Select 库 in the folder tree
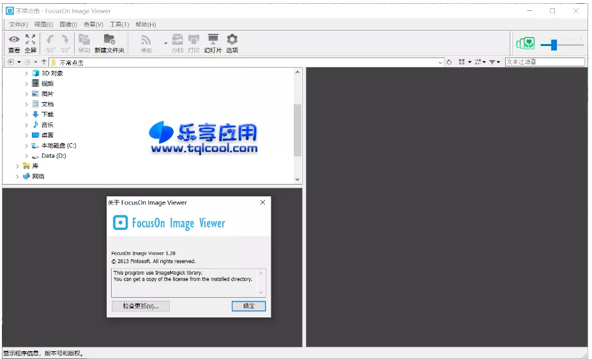This screenshot has width=592, height=359. tap(36, 165)
